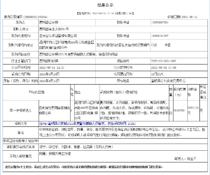Click the end time 2021-06-16 17:00
The height and width of the screenshot is (175, 210).
click(x=163, y=67)
